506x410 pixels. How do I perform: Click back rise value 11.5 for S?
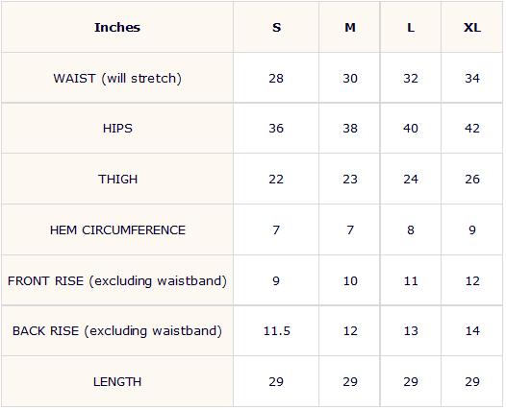coord(276,331)
